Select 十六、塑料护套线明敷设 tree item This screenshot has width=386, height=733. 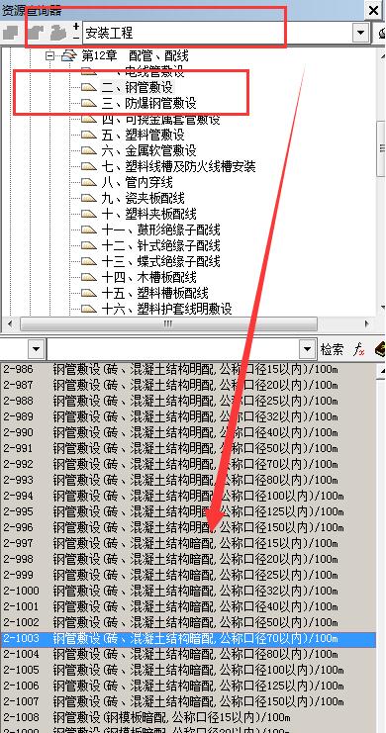click(x=166, y=309)
